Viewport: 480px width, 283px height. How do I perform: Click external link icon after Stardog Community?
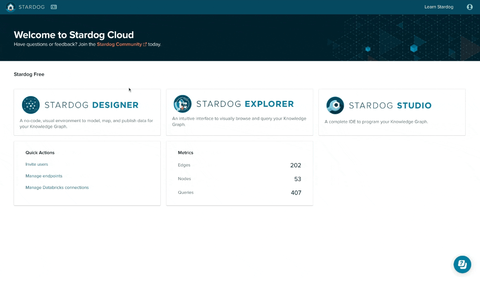[145, 44]
